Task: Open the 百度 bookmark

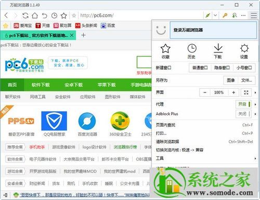Action: 108,25
